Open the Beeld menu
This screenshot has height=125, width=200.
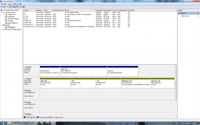15,4
